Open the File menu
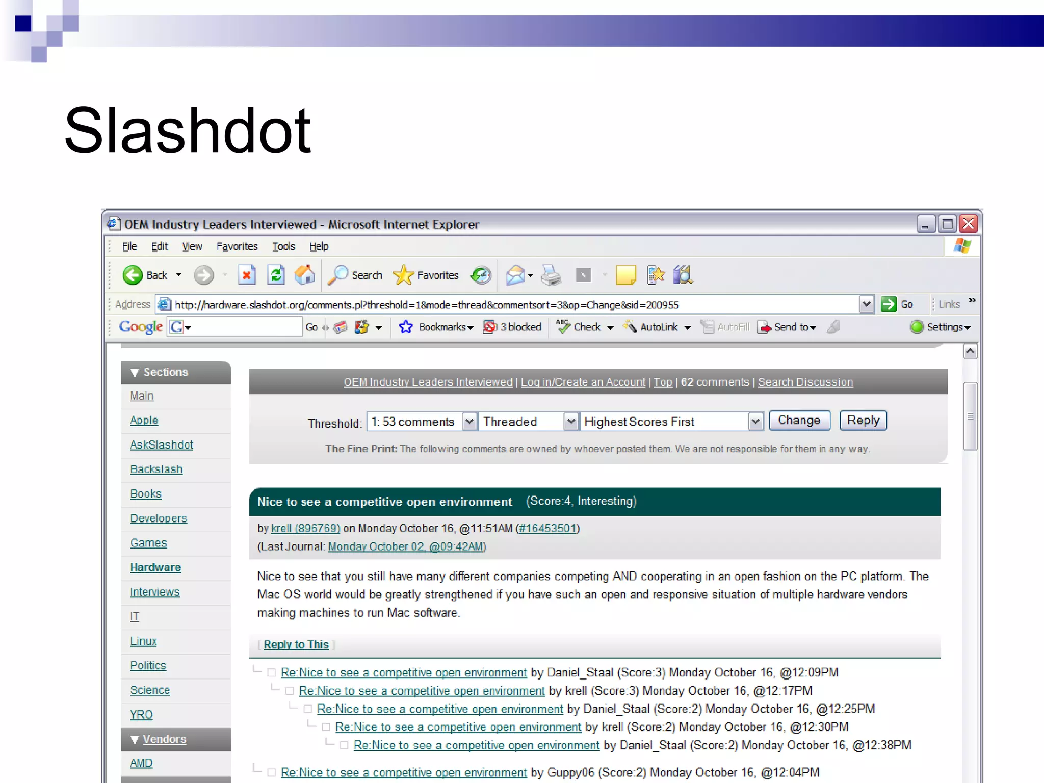Screen dimensions: 1044x783 (x=129, y=246)
